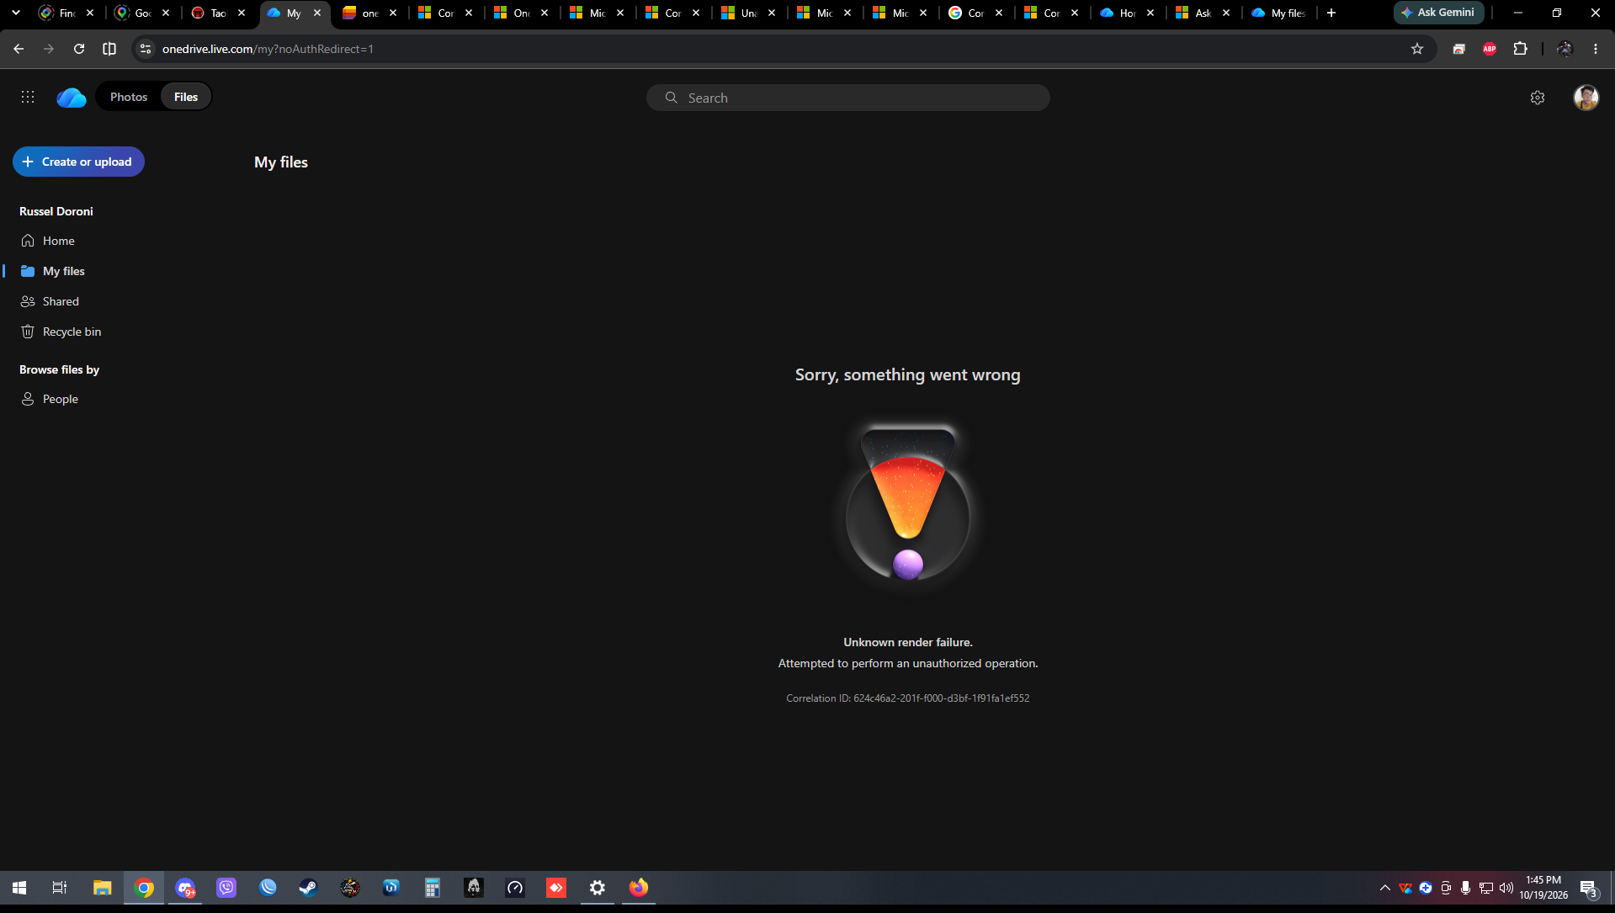Image resolution: width=1615 pixels, height=913 pixels.
Task: Open Viber from taskbar
Action: pyautogui.click(x=226, y=888)
